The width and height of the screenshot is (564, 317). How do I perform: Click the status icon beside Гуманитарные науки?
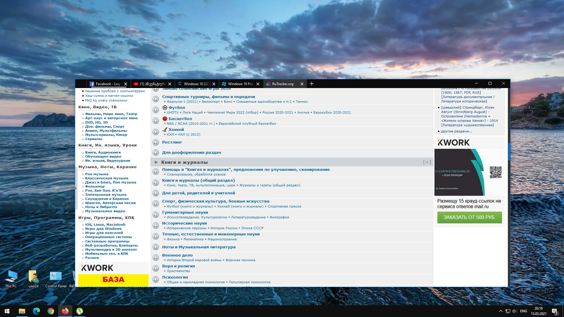pyautogui.click(x=155, y=214)
